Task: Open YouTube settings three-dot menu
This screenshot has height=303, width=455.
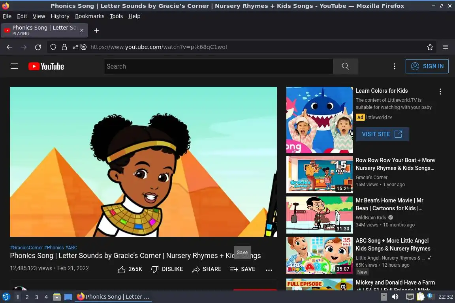Action: point(394,66)
